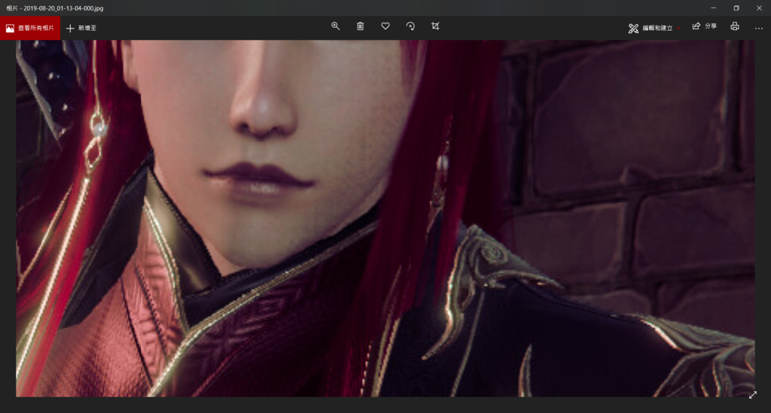Minimize the Photos window
This screenshot has width=771, height=413.
point(714,8)
